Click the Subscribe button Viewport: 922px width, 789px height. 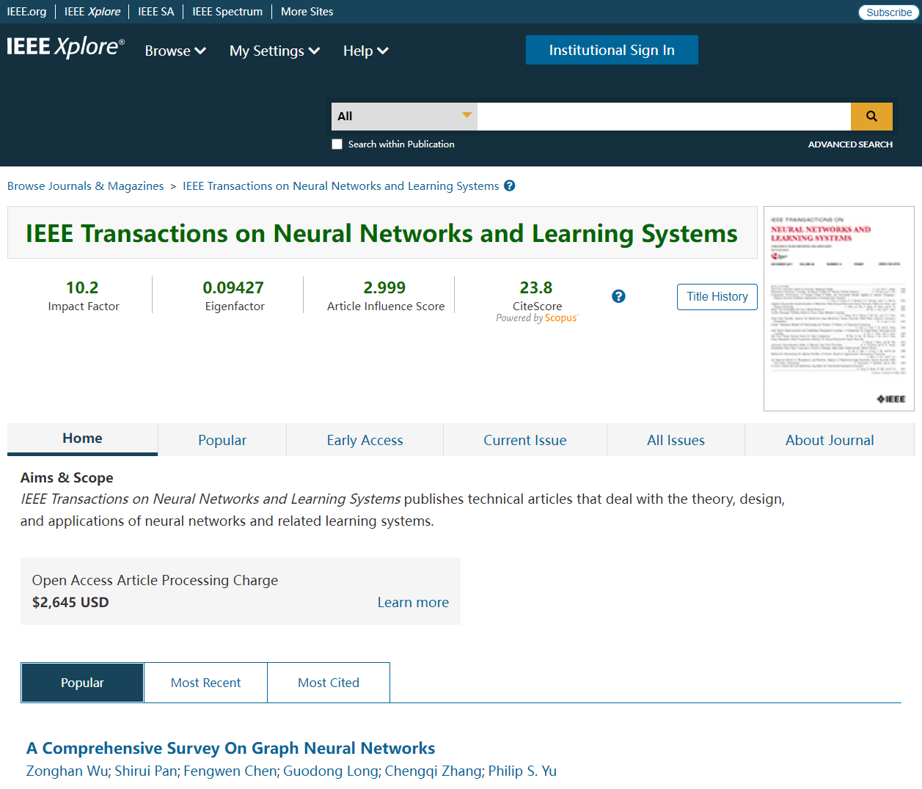pos(888,12)
